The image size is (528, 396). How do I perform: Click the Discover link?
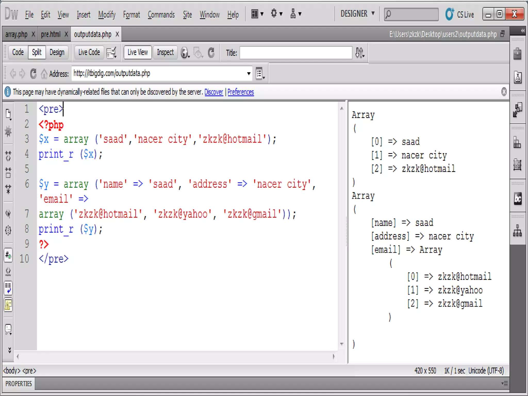213,92
